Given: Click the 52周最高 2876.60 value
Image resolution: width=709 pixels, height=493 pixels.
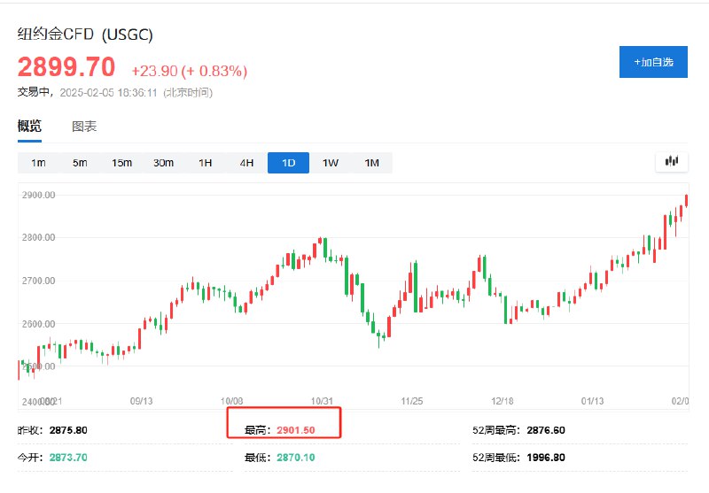Looking at the screenshot, I should pos(546,430).
